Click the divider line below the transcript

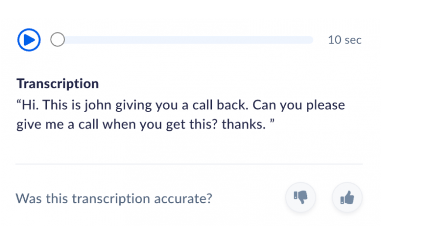tap(189, 164)
